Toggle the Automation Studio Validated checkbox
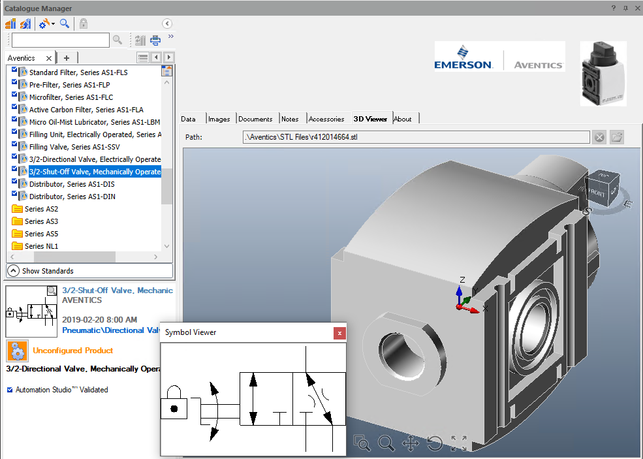 10,390
